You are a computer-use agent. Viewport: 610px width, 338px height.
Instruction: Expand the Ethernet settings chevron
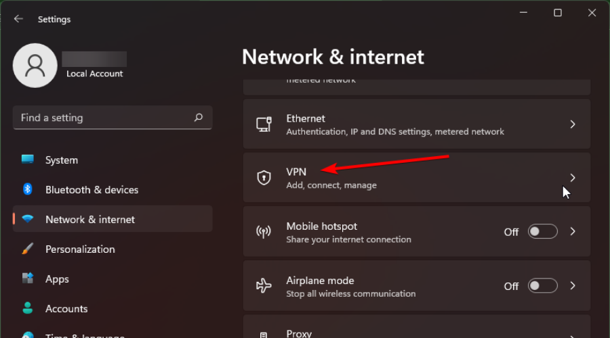pyautogui.click(x=573, y=124)
